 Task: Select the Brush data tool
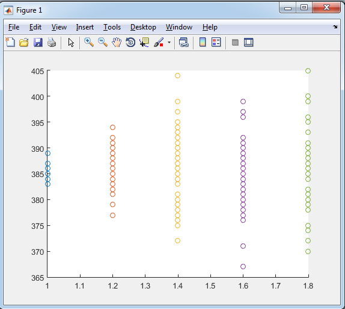[x=159, y=42]
